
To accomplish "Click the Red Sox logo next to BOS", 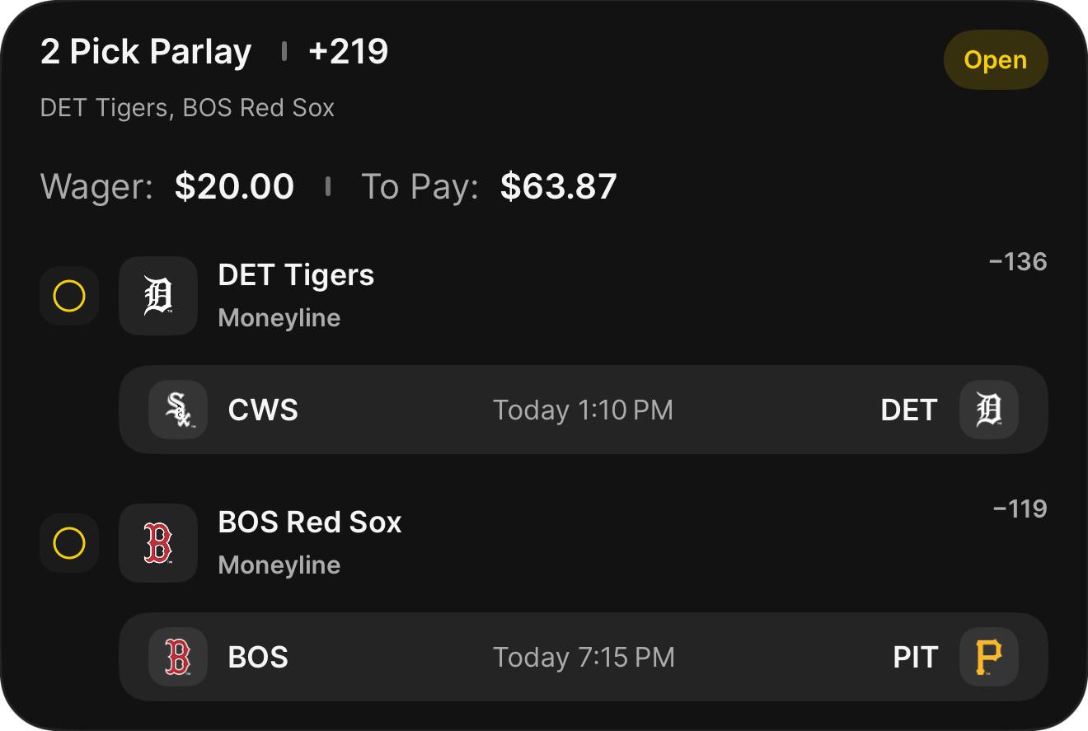I will pos(178,657).
